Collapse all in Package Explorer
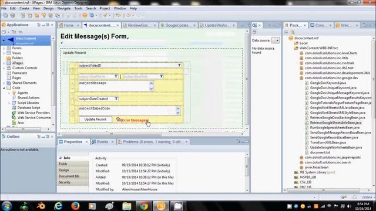376x211 pixels. pyautogui.click(x=286, y=32)
